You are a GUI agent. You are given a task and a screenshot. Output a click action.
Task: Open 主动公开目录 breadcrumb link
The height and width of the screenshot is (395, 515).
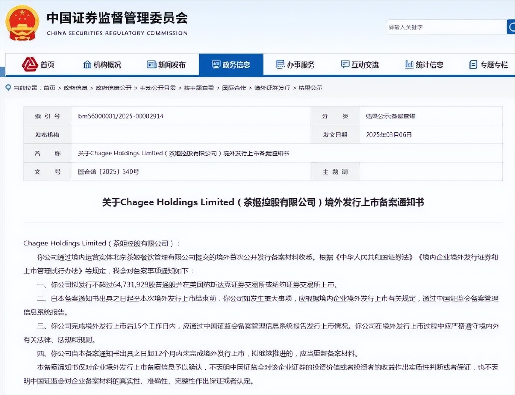click(x=157, y=88)
